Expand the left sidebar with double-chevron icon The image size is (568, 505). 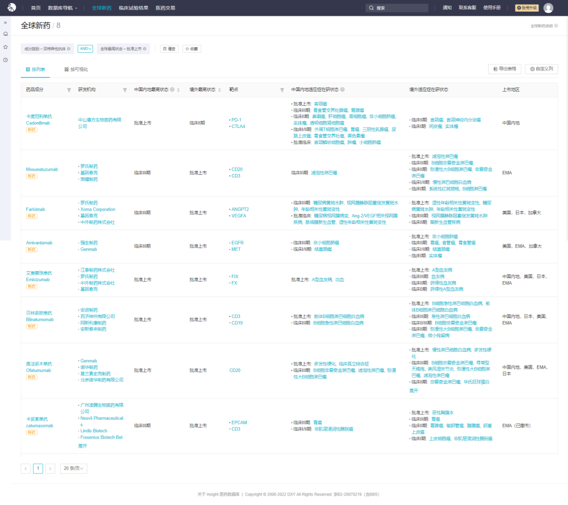[5, 23]
